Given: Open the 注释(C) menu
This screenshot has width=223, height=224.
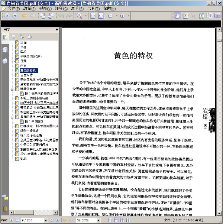Looking at the screenshot, I should coord(61,9).
